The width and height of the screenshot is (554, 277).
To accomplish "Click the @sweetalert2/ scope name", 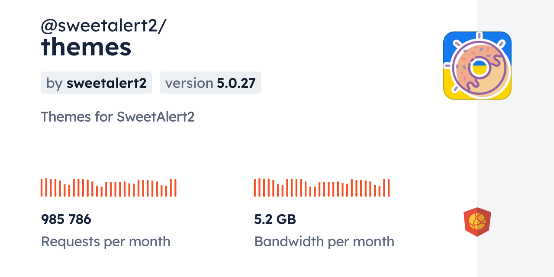I will tap(103, 26).
